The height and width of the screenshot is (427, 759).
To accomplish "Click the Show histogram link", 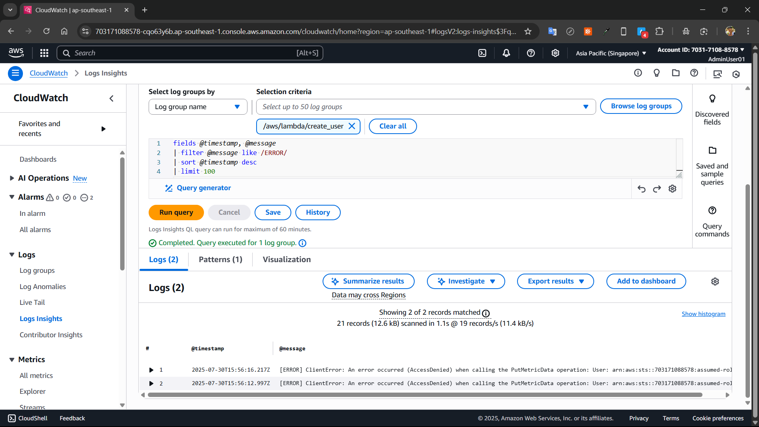I will [x=703, y=314].
